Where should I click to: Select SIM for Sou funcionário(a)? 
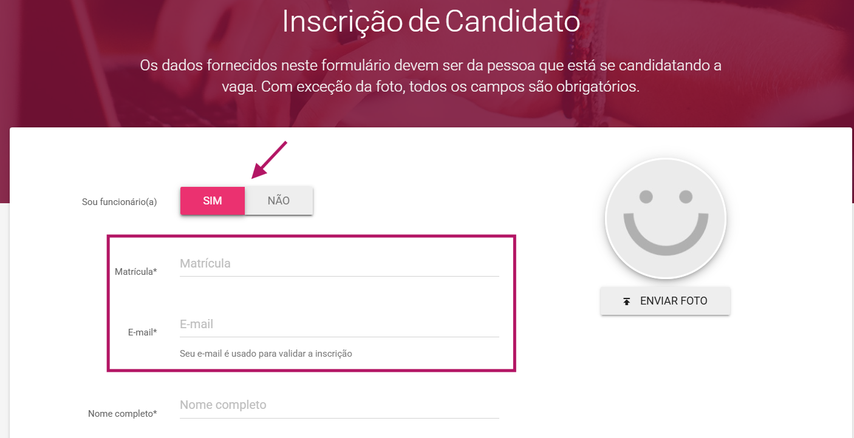coord(213,201)
